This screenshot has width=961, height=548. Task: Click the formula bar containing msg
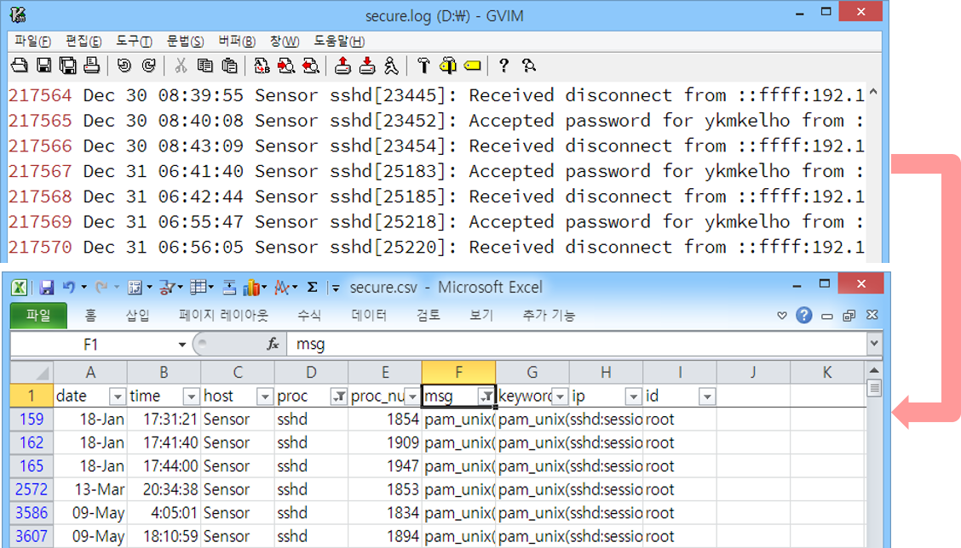pyautogui.click(x=578, y=344)
